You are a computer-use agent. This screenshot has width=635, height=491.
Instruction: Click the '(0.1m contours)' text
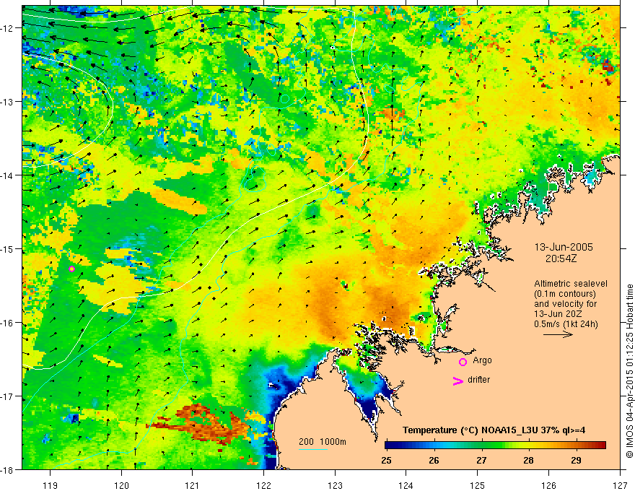[564, 294]
